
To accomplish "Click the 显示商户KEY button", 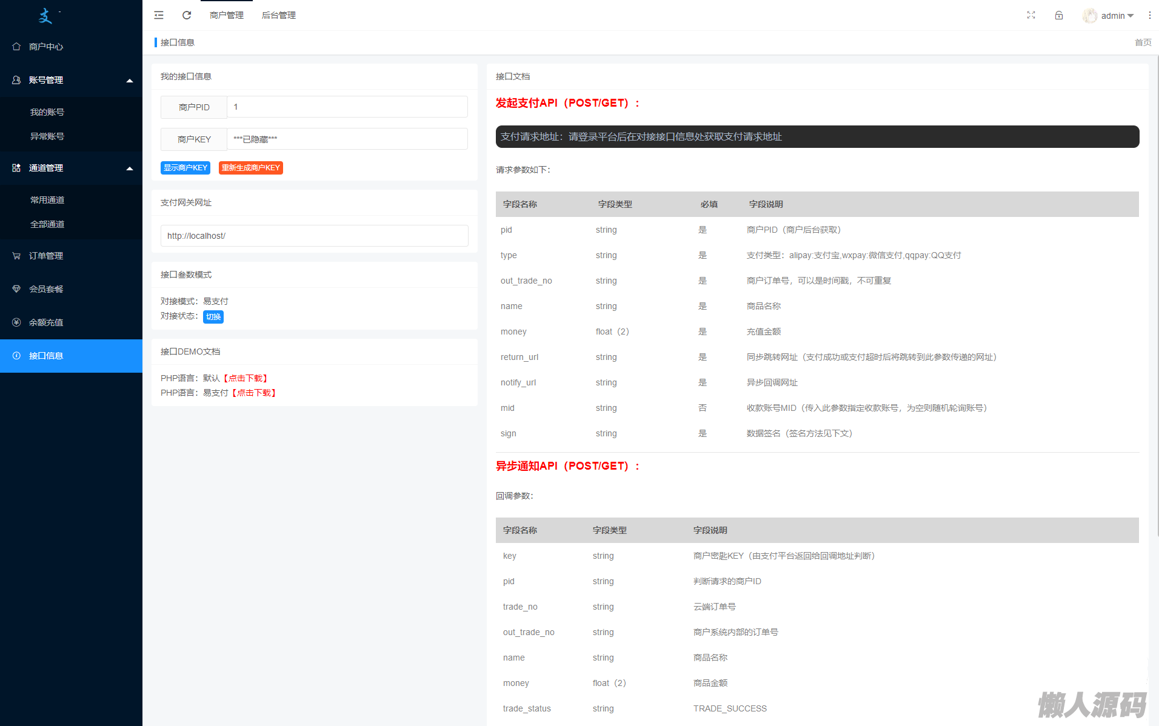I will click(185, 168).
